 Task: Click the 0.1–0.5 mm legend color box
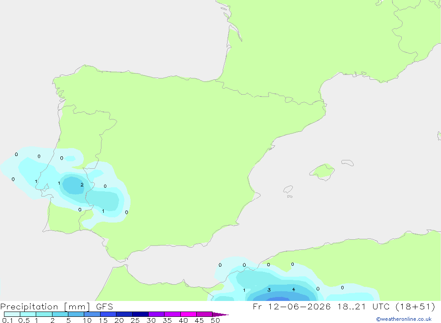tap(12, 314)
